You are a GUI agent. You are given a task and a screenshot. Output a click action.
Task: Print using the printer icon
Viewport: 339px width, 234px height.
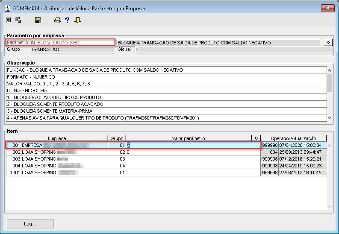(58, 20)
